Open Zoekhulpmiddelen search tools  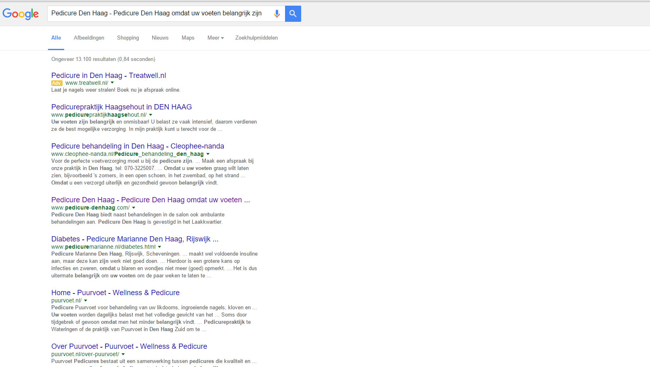pos(256,38)
